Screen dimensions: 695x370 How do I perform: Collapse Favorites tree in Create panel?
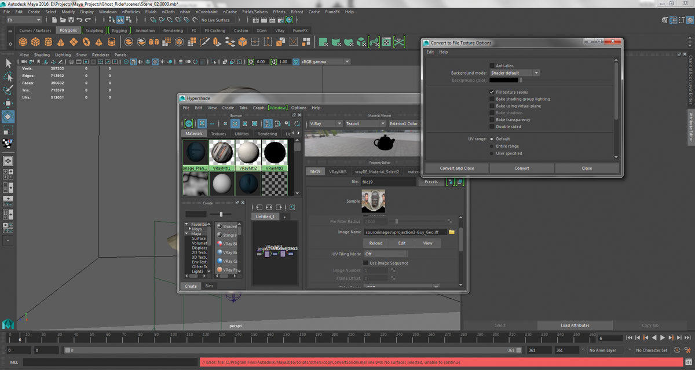(x=187, y=224)
